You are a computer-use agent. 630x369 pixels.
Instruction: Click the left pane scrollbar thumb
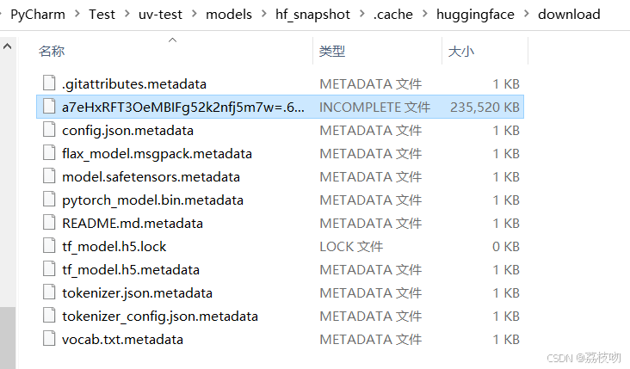point(7,338)
